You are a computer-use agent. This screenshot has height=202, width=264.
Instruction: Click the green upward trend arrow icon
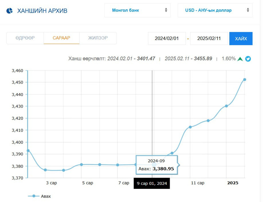240,59
